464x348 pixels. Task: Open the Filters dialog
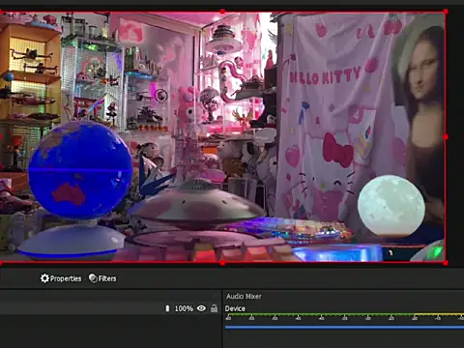(x=102, y=278)
